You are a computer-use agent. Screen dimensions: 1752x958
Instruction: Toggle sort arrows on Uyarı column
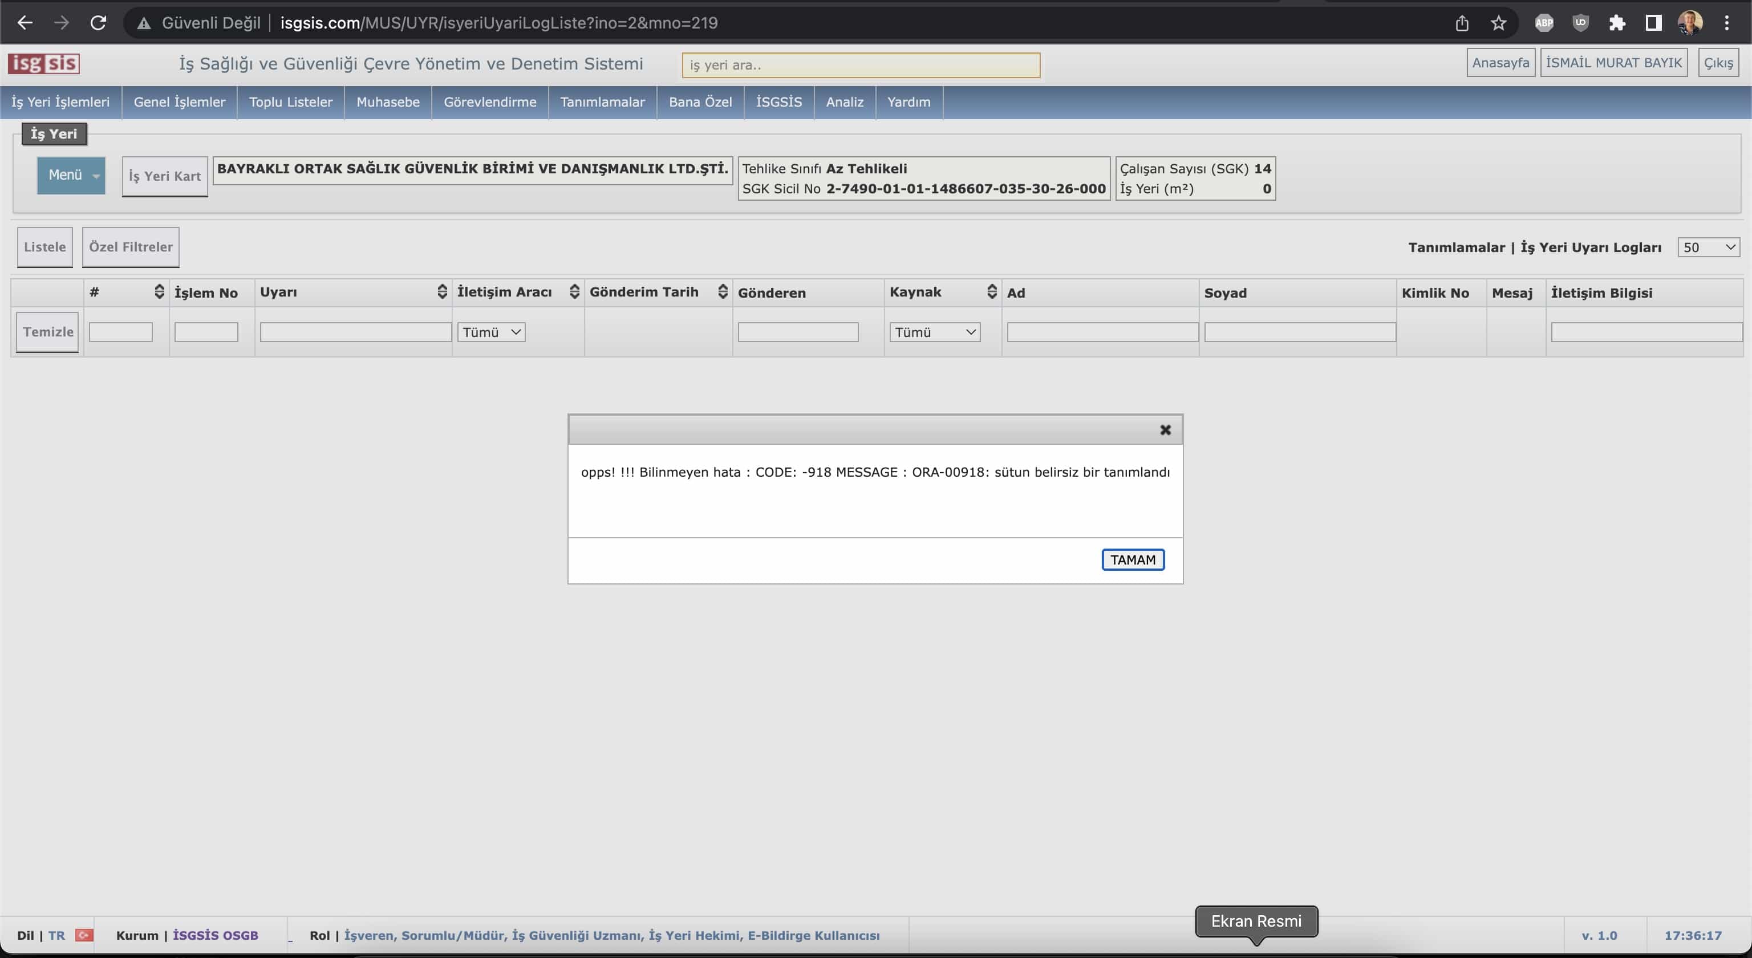(442, 292)
